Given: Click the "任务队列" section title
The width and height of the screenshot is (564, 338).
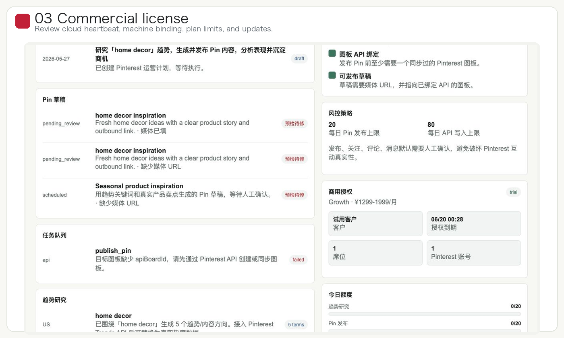Looking at the screenshot, I should (54, 235).
